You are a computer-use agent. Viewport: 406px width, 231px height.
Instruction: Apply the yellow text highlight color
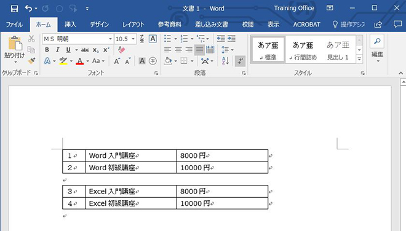(x=63, y=61)
